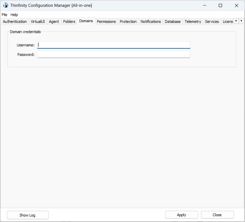The height and width of the screenshot is (222, 245).
Task: Switch to the Permissions tab
Action: [x=106, y=22]
